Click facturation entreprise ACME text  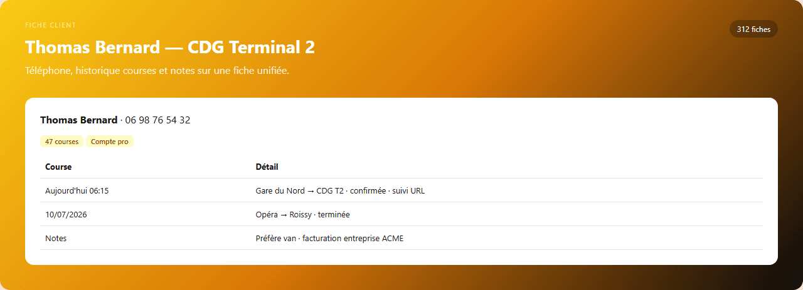pyautogui.click(x=353, y=239)
